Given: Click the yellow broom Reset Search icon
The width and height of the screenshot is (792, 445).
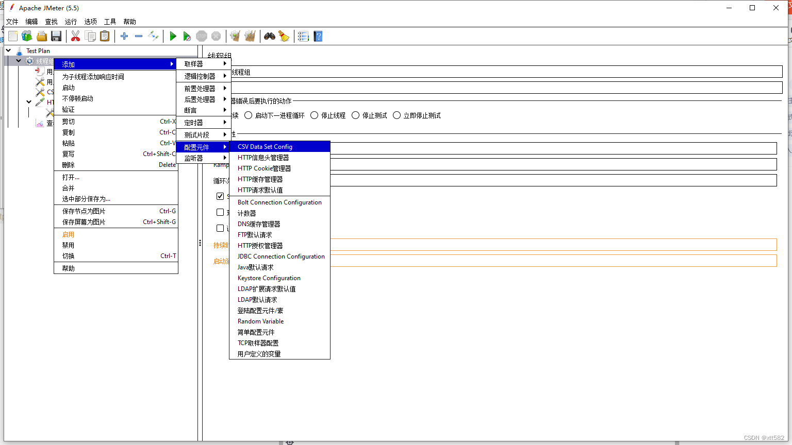Looking at the screenshot, I should (x=284, y=36).
